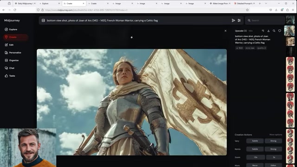This screenshot has height=167, width=297.
Task: Click Remix Subtle button
Action: point(255,149)
